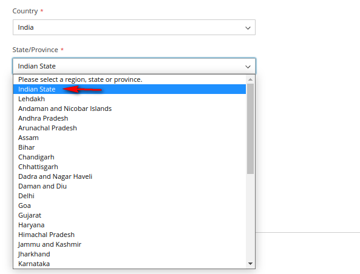Pick Andhra Pradesh from the list
Image resolution: width=360 pixels, height=274 pixels.
tap(129, 118)
